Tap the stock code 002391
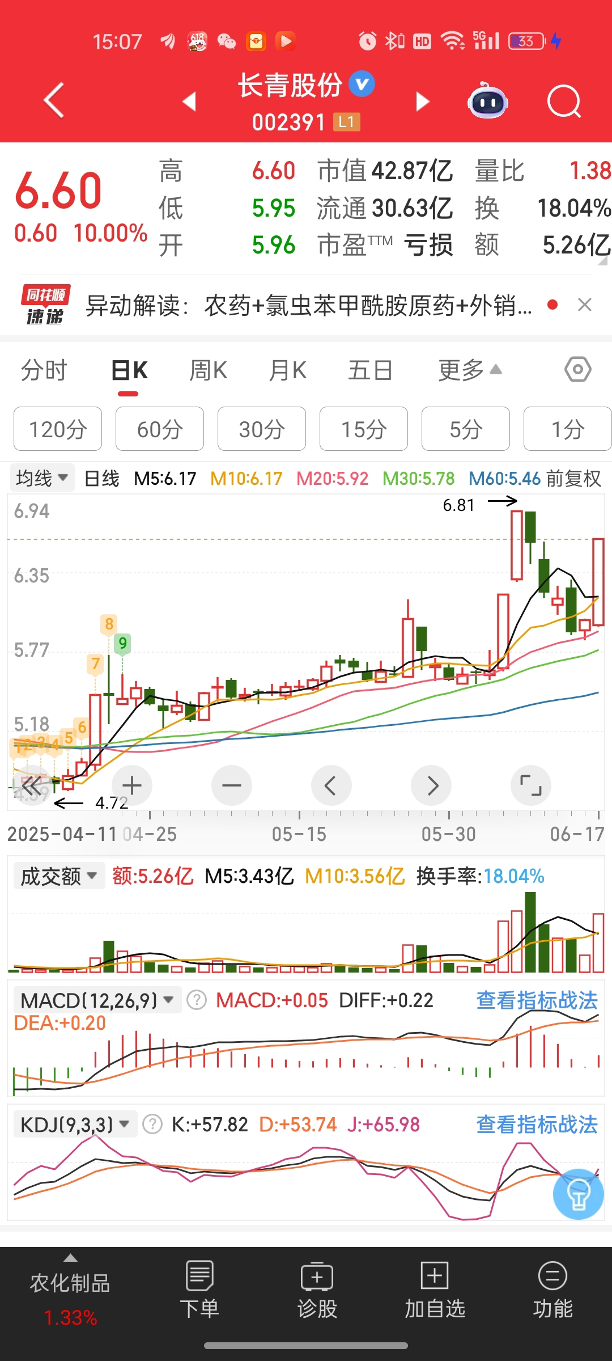This screenshot has height=1361, width=612. [x=288, y=122]
